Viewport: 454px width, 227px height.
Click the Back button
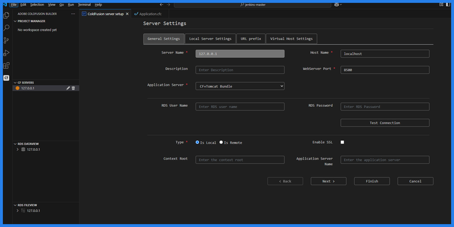pos(285,181)
